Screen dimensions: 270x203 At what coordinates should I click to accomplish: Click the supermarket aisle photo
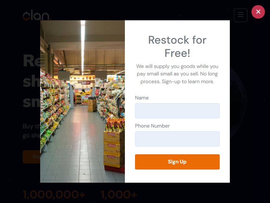pyautogui.click(x=82, y=101)
